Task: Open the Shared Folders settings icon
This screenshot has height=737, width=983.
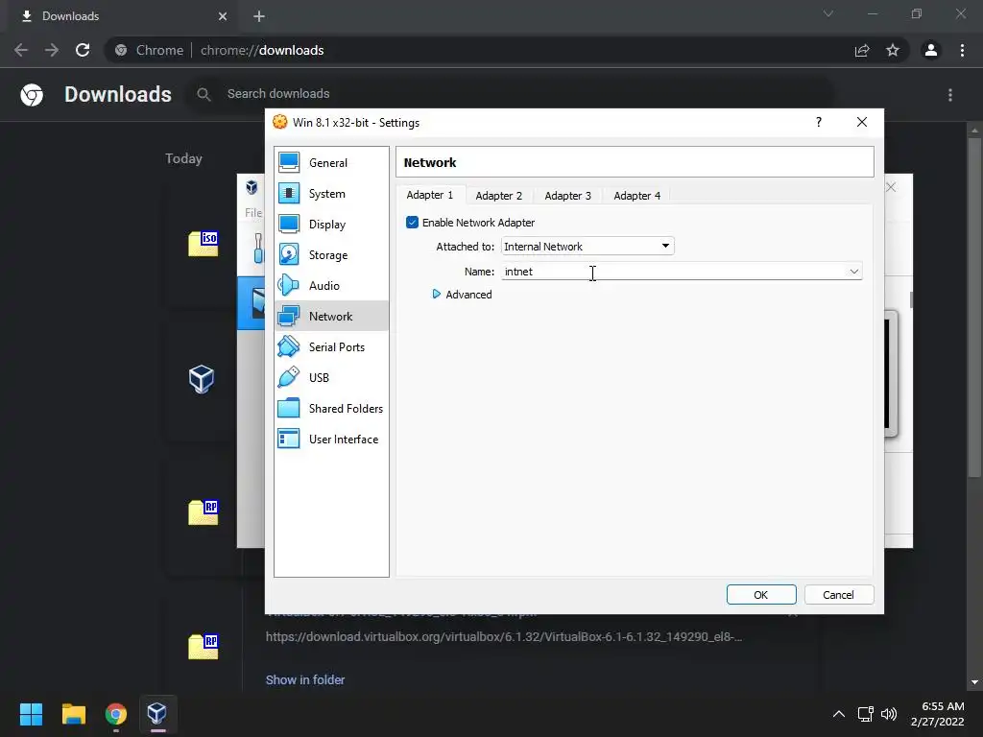Action: tap(289, 408)
